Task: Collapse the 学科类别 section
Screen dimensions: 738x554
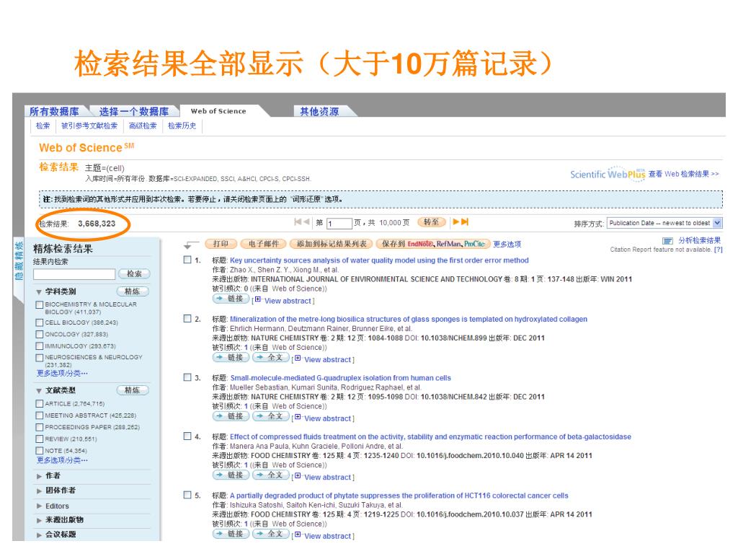Action: [39, 292]
